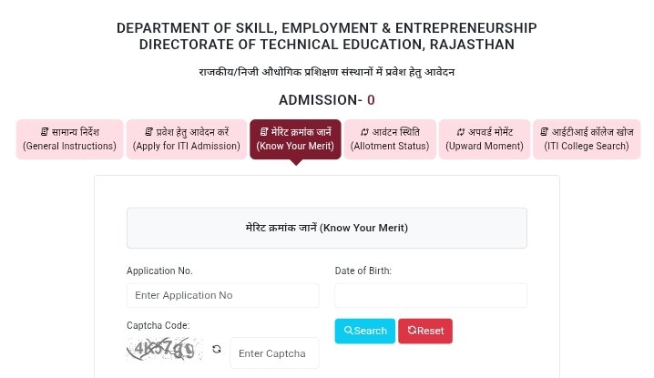Click the Know Your Merit heading banner

pyautogui.click(x=327, y=228)
